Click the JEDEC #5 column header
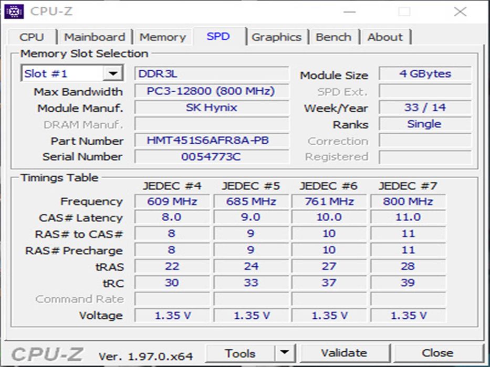The height and width of the screenshot is (367, 490). (251, 186)
